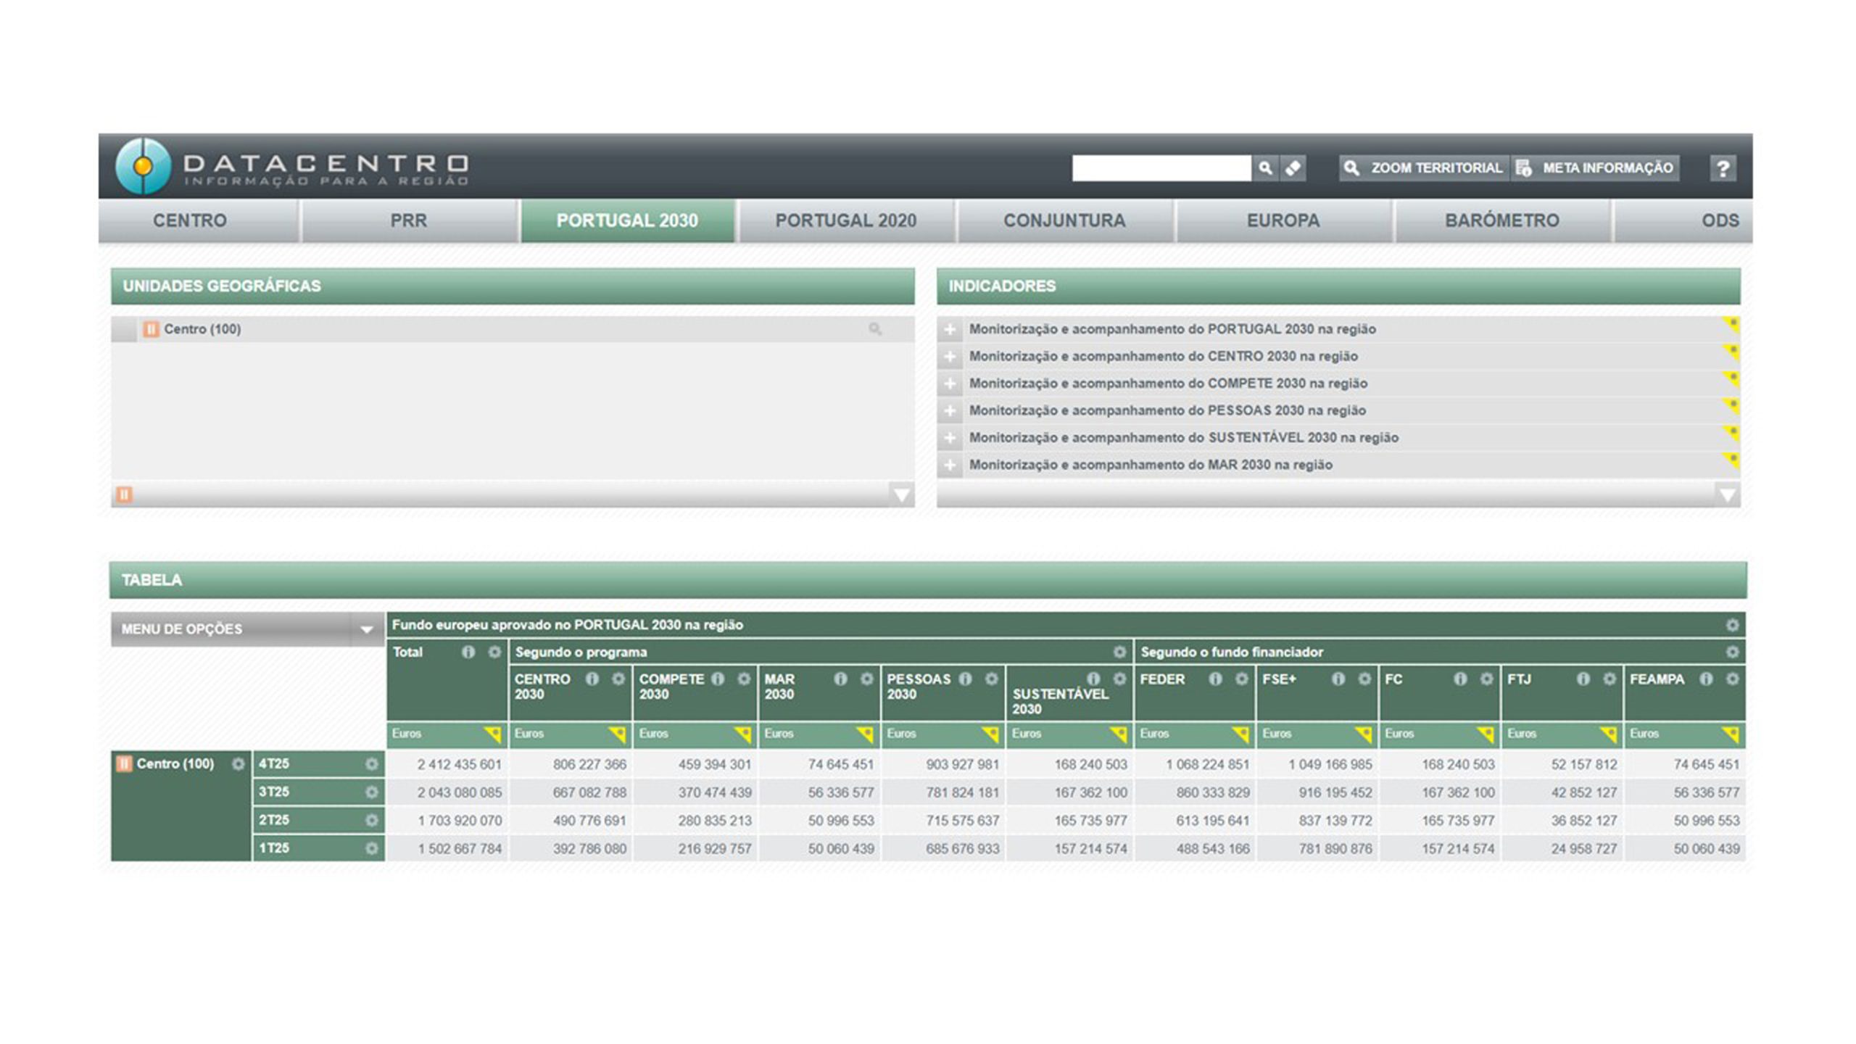
Task: Click the yellow corner marker on the PORTUGAL 2030 indicator row
Action: pos(1731,324)
